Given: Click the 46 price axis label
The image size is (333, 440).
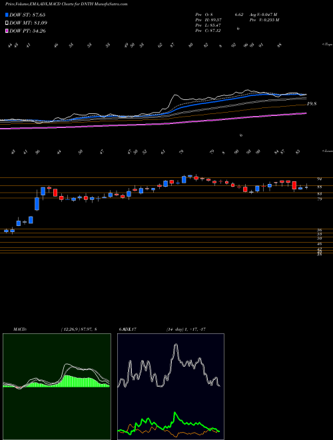Looking at the screenshot, I should (x=319, y=245).
